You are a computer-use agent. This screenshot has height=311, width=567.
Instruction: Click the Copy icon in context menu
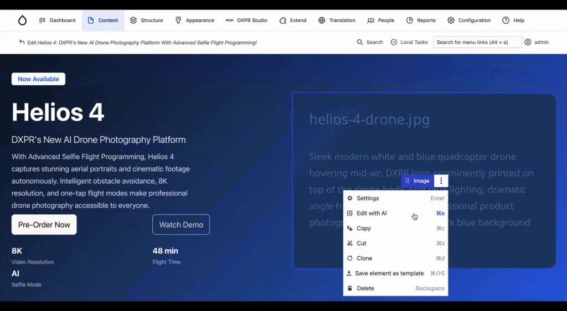click(x=350, y=229)
